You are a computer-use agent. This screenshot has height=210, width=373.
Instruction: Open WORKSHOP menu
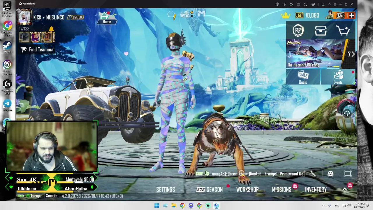point(247,190)
